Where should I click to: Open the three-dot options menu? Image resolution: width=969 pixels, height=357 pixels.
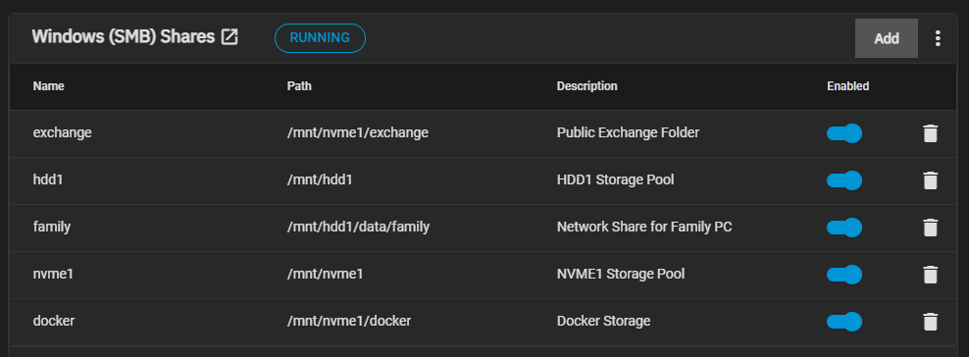coord(938,38)
